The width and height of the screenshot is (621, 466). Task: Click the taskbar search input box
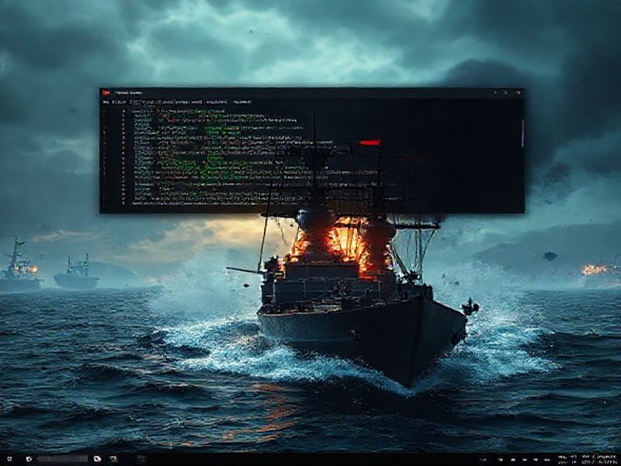[62, 459]
